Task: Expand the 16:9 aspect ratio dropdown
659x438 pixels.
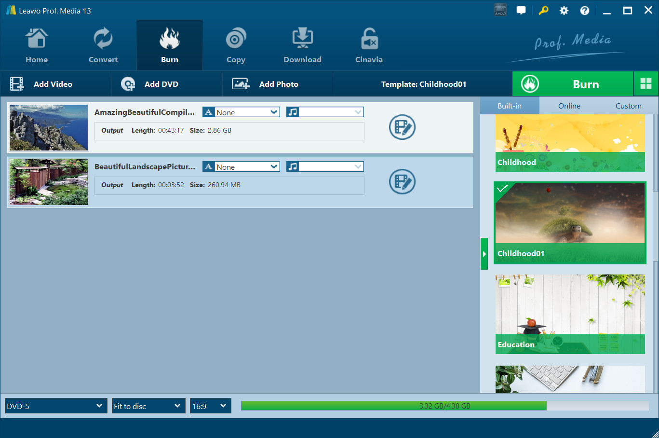Action: 210,406
